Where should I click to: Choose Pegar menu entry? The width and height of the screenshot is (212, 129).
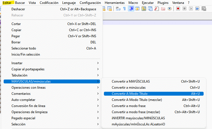52,36
